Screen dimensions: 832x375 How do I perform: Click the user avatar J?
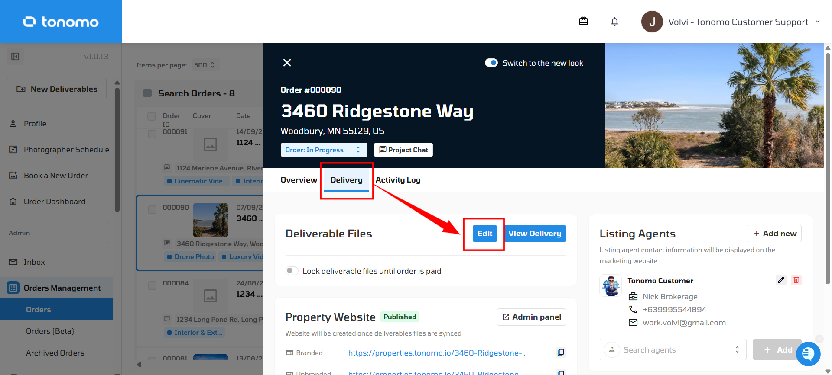click(x=652, y=22)
